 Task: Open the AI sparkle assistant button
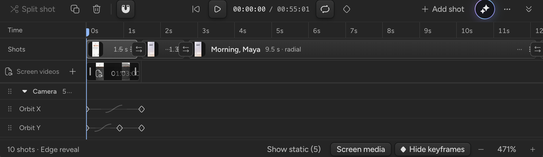tap(485, 9)
